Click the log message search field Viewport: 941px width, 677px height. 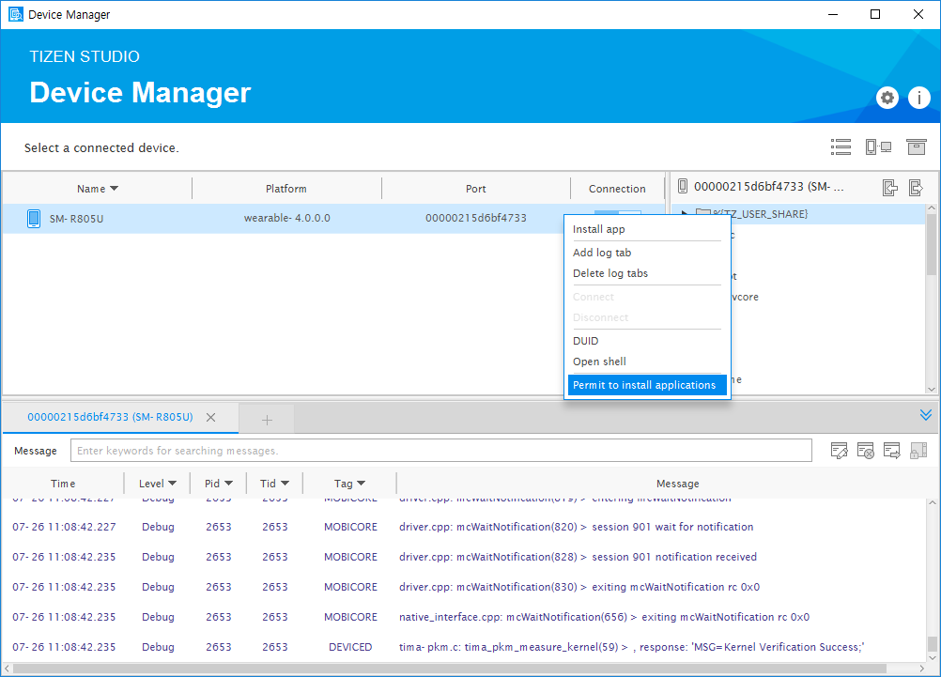pos(441,451)
